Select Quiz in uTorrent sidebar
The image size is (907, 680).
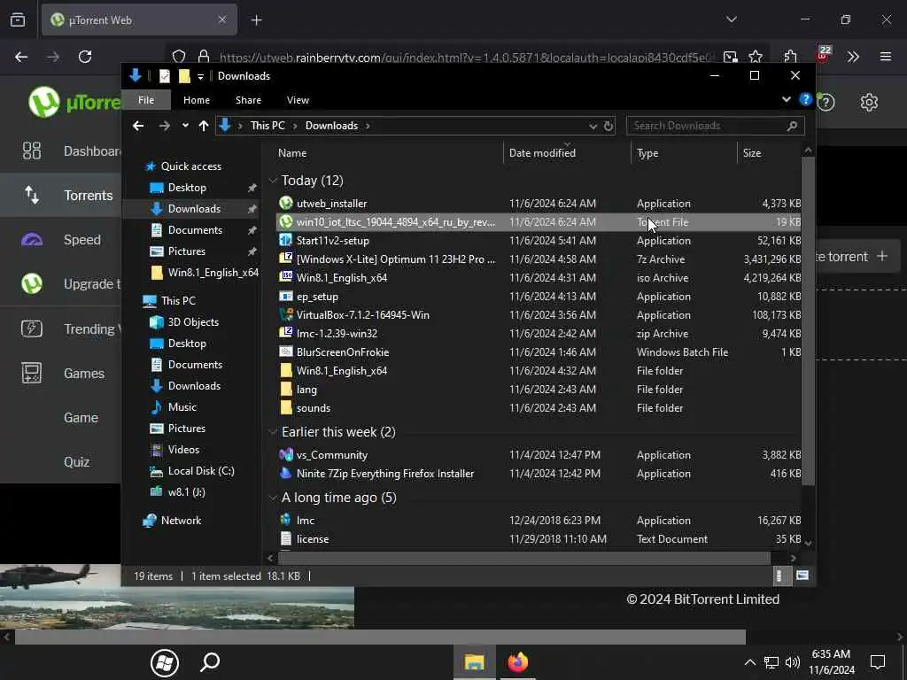pyautogui.click(x=61, y=461)
